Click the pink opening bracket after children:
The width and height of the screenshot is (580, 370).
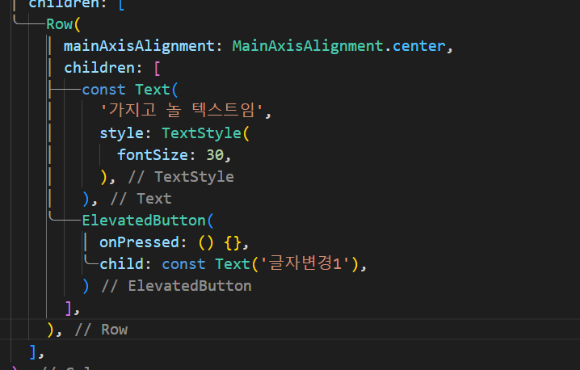tap(157, 68)
